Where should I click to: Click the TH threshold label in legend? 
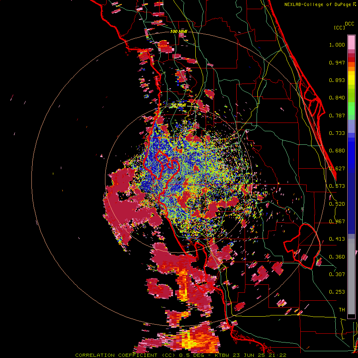tap(342, 310)
